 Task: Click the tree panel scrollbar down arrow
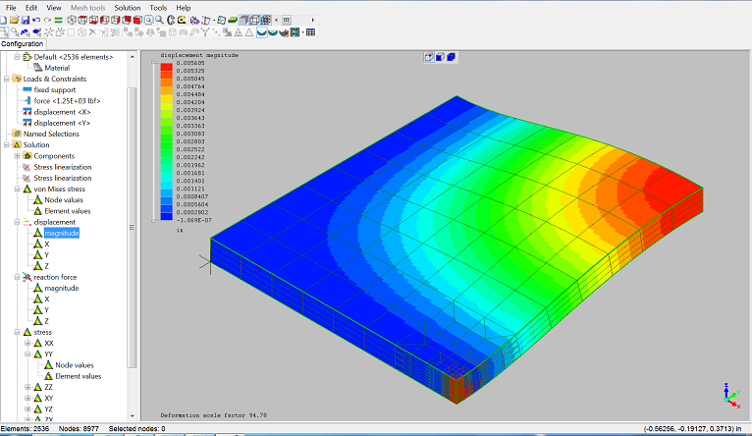[133, 415]
